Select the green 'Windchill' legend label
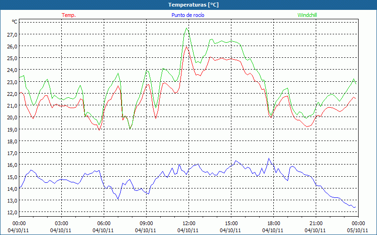 pos(307,15)
